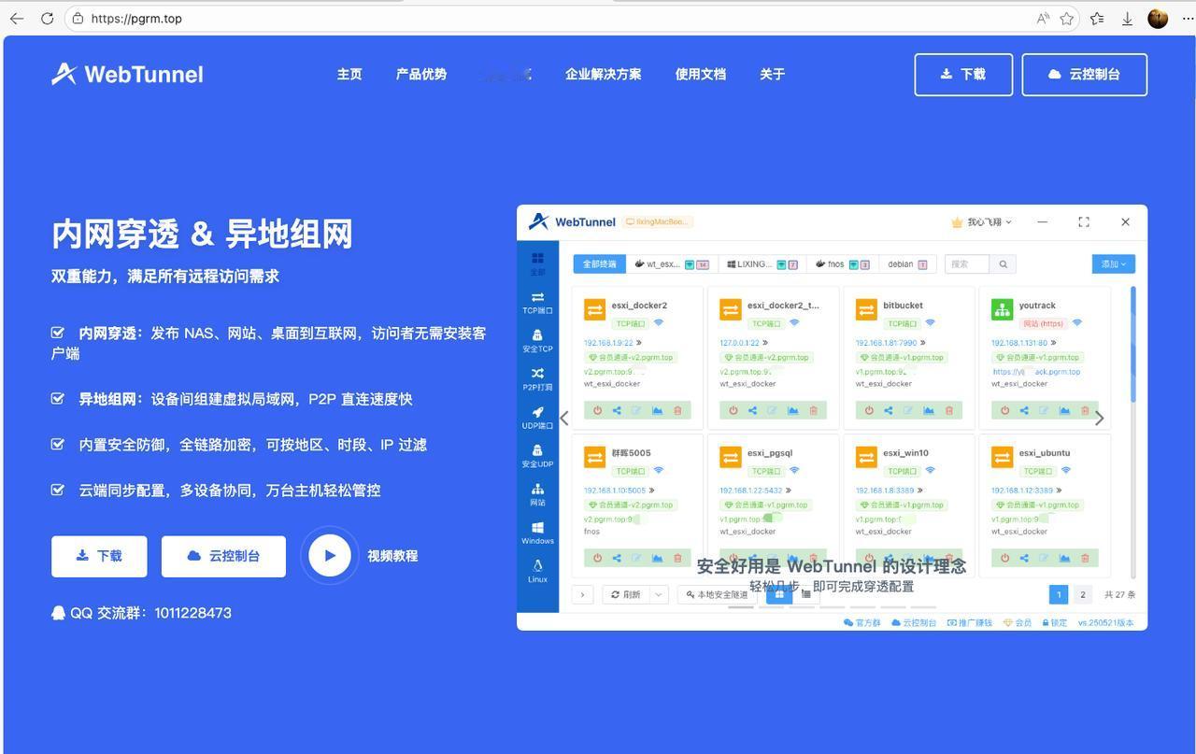Select the Linux sidebar icon
Viewport: 1196px width, 754px height.
537,570
